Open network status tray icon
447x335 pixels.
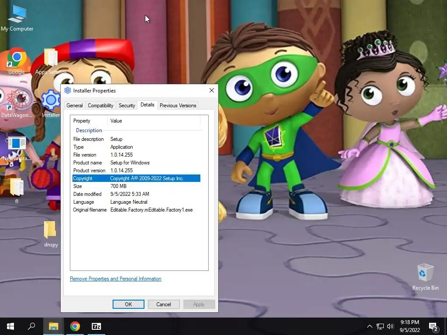(380, 326)
